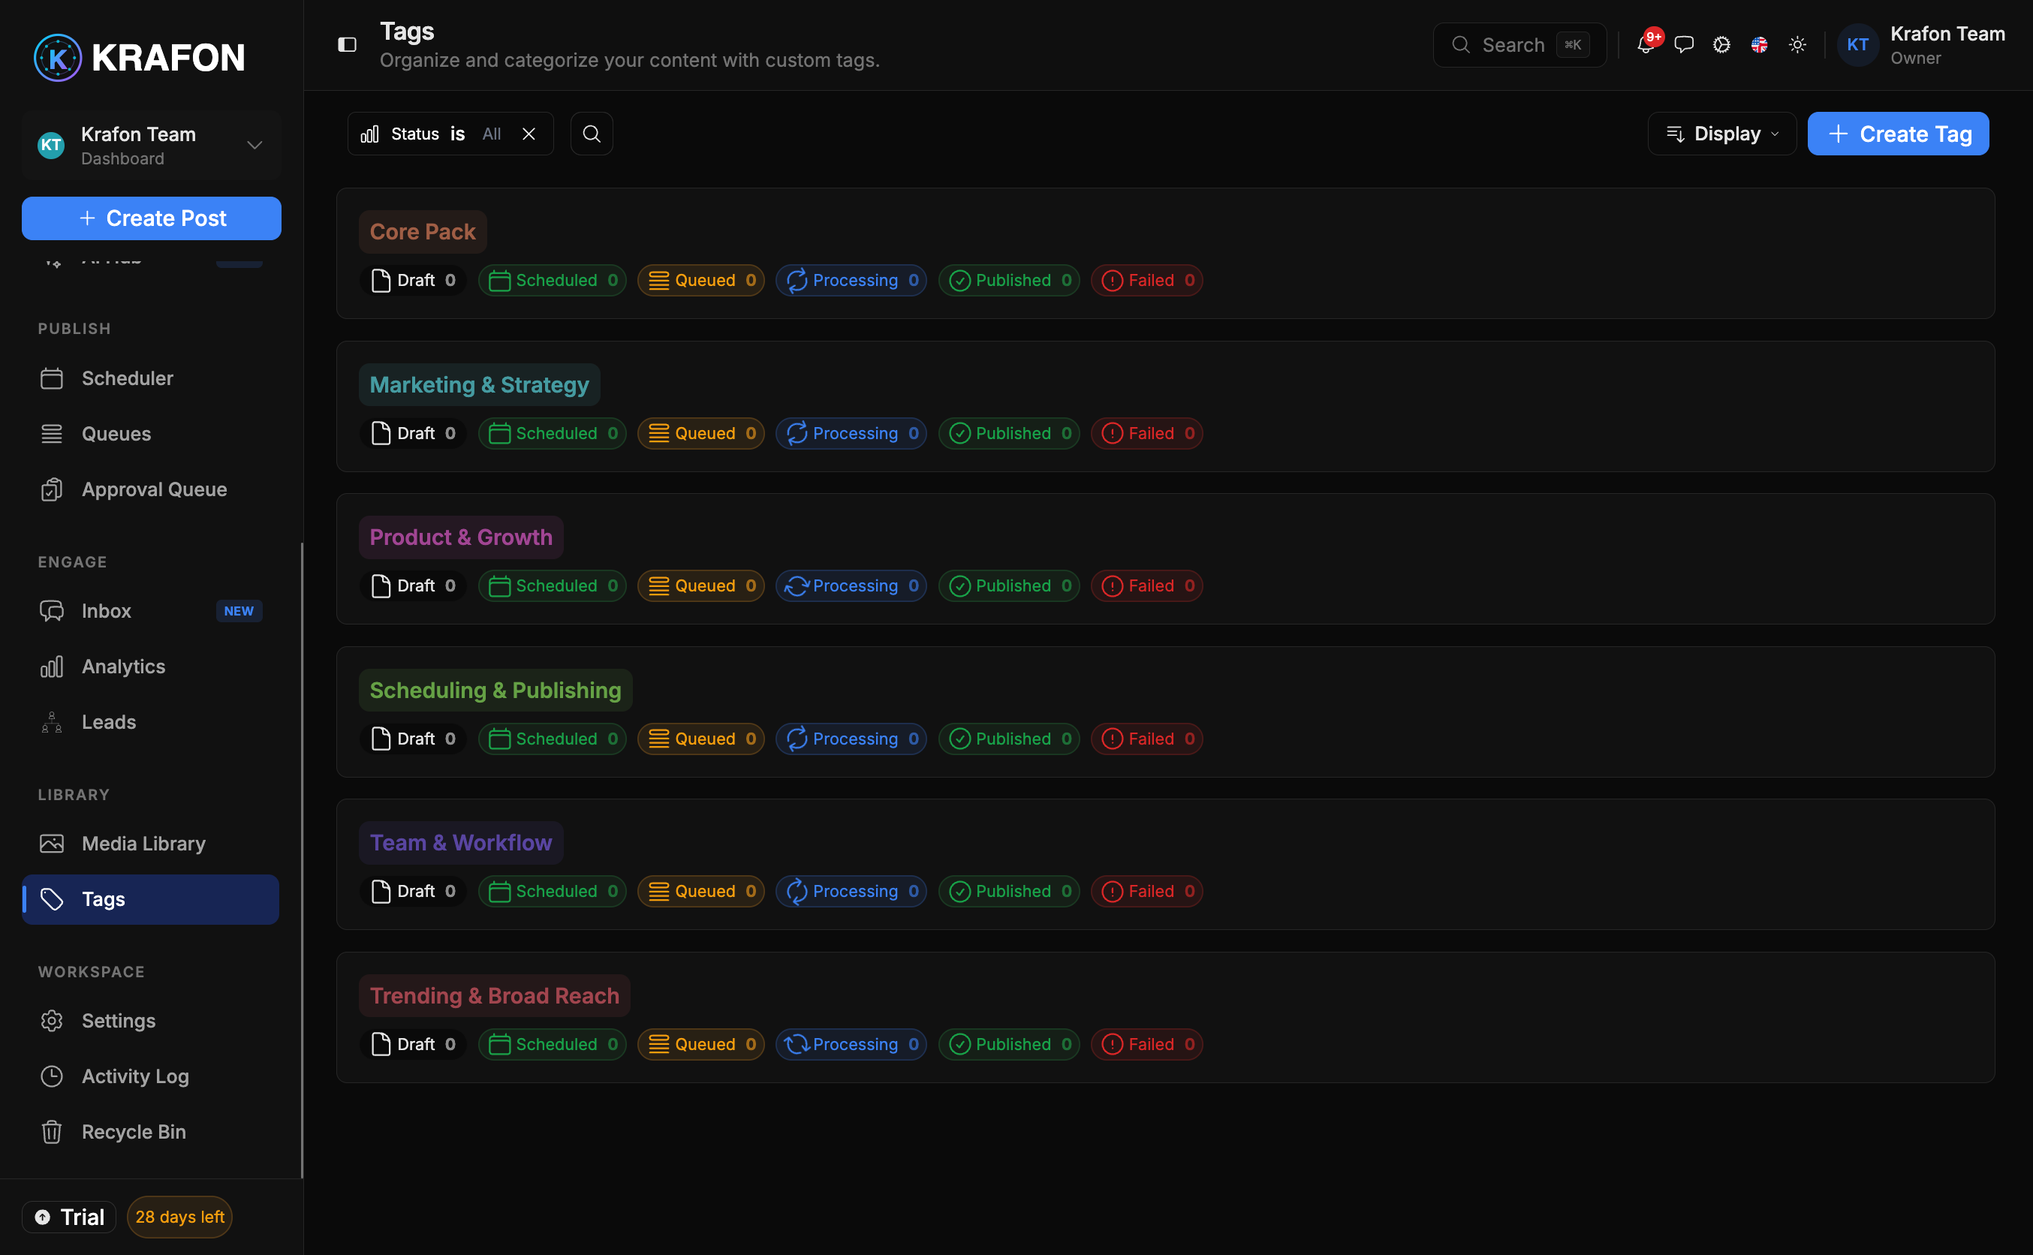Open the Display options dropdown
The width and height of the screenshot is (2033, 1255).
pyautogui.click(x=1721, y=134)
